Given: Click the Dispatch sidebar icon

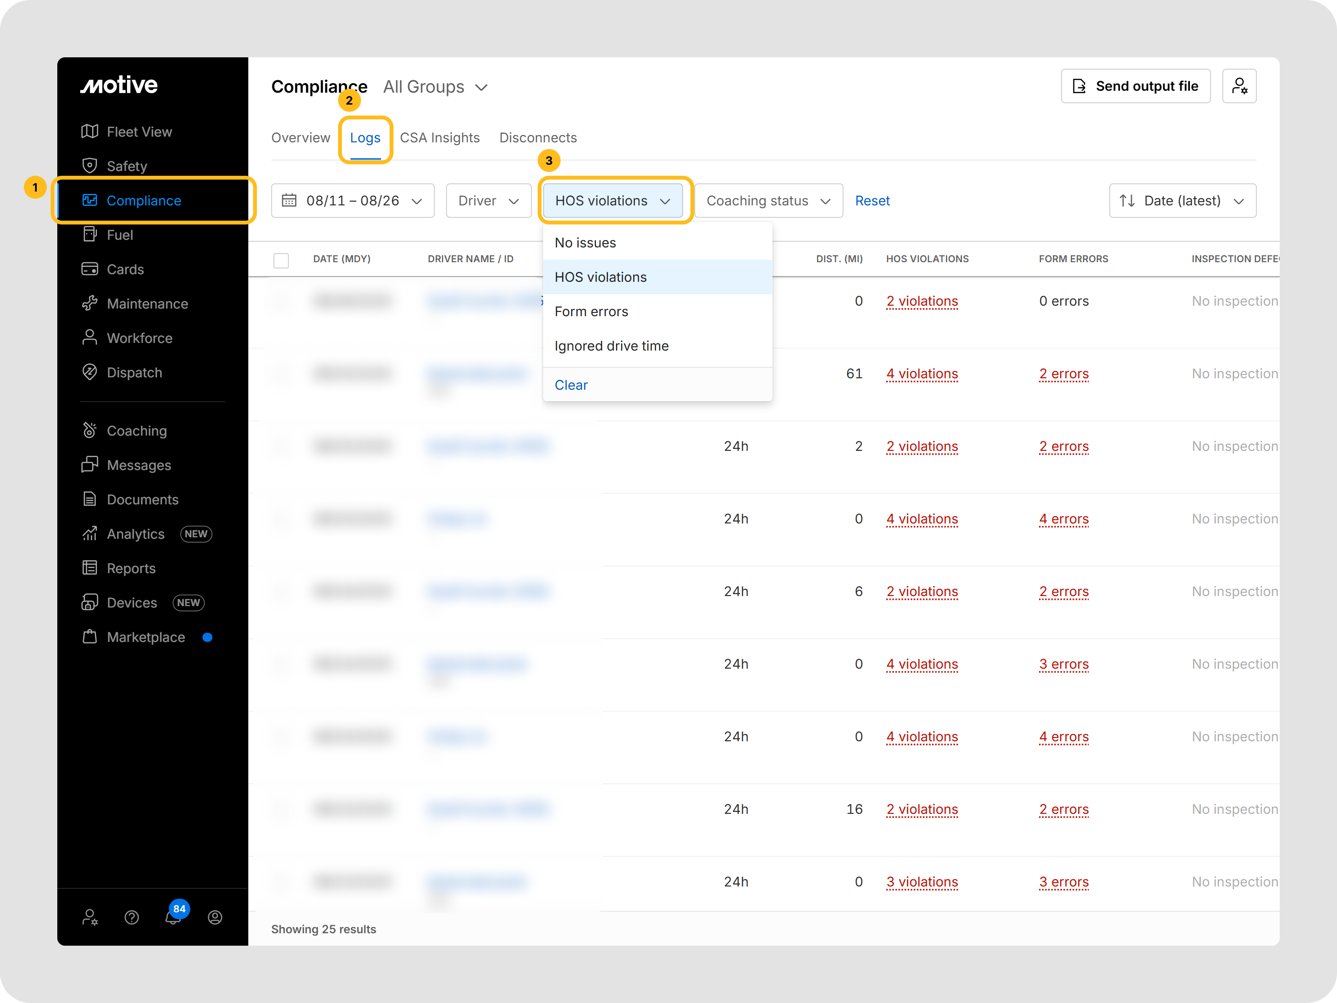Looking at the screenshot, I should tap(89, 373).
